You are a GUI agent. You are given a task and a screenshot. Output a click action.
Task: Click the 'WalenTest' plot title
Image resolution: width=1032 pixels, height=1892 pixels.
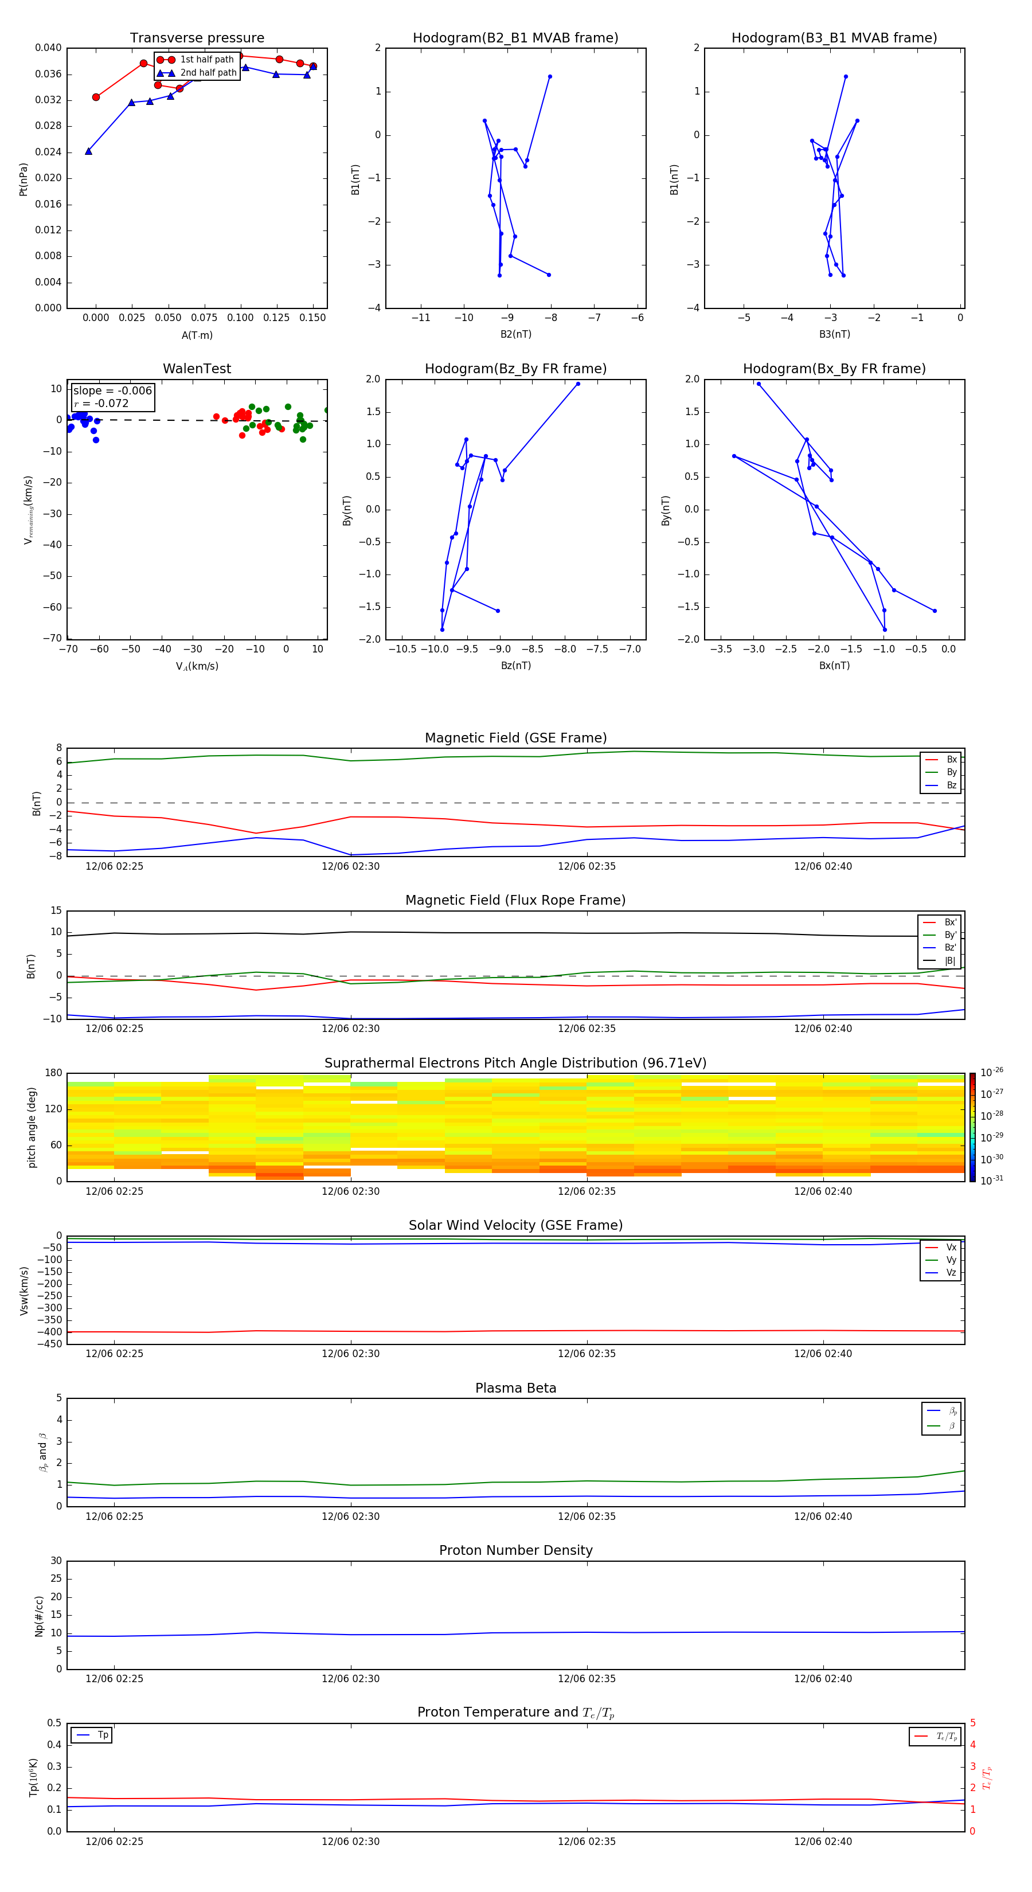click(x=197, y=369)
